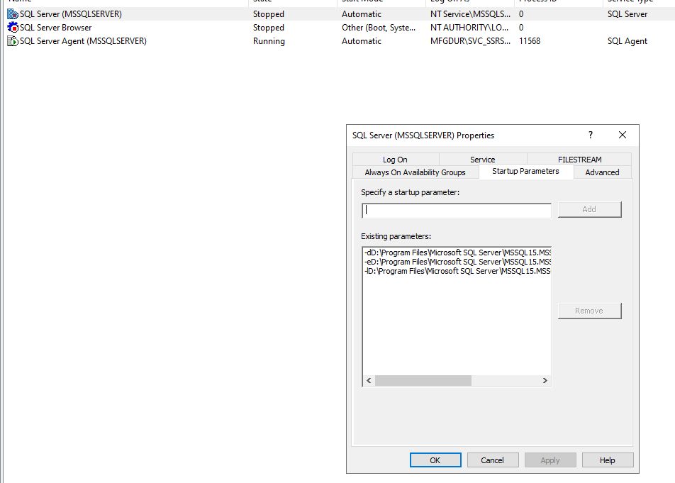Click the horizontal scrollbar thumb in parameters list

(x=423, y=381)
